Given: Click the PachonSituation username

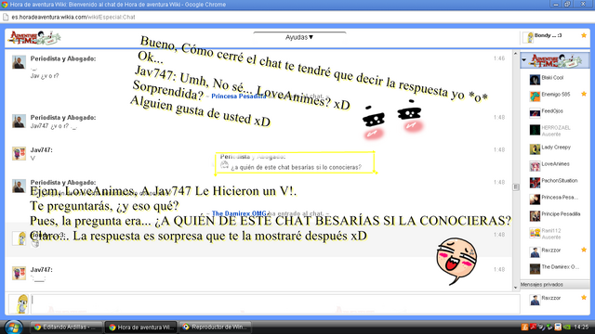Looking at the screenshot, I should [x=560, y=181].
